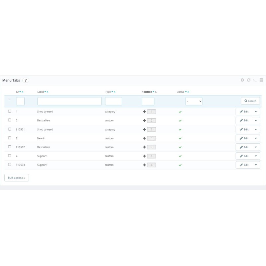Click the ID column header text
This screenshot has width=266, height=266.
[17, 92]
